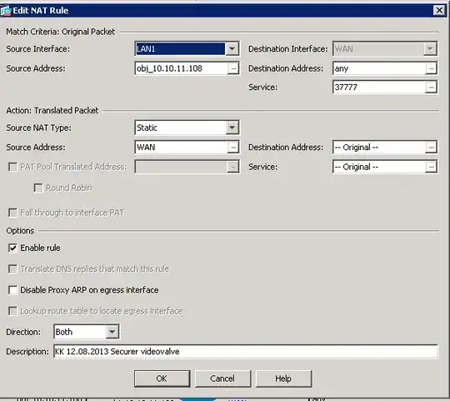Click the OK button
The height and width of the screenshot is (401, 450).
[162, 378]
